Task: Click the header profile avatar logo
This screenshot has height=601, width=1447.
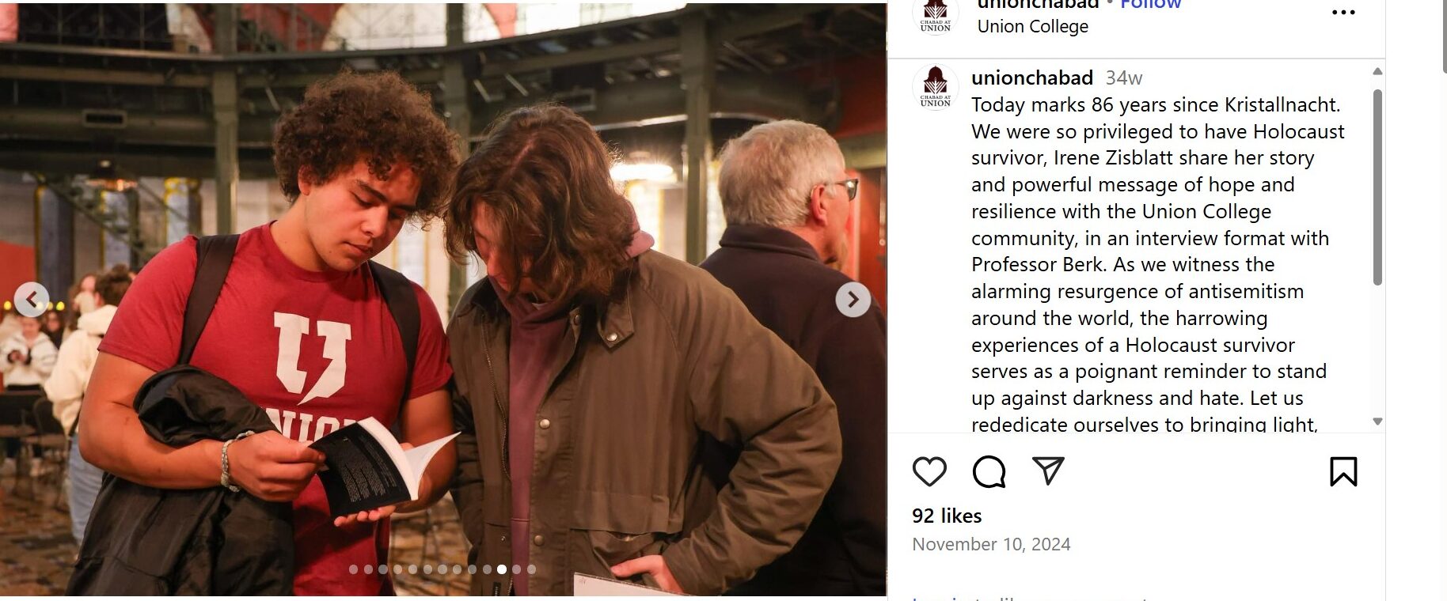Action: (936, 16)
